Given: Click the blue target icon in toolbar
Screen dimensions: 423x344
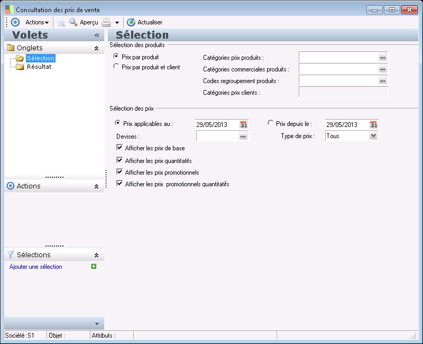Looking at the screenshot, I should click(15, 22).
